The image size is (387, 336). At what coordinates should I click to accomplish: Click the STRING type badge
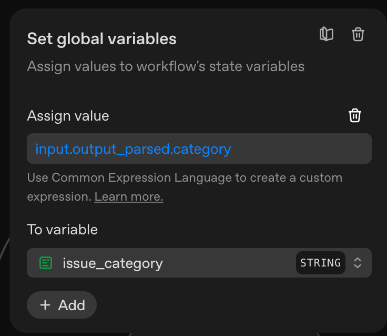click(x=320, y=263)
